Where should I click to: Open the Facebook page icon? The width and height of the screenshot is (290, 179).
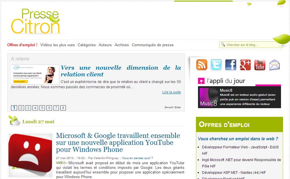point(230,65)
